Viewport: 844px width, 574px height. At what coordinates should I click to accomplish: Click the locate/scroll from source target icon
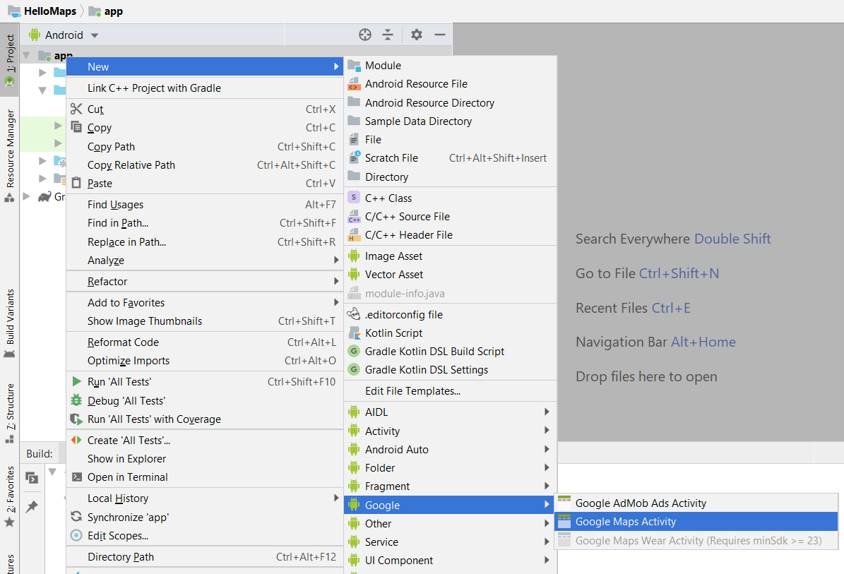pos(365,35)
